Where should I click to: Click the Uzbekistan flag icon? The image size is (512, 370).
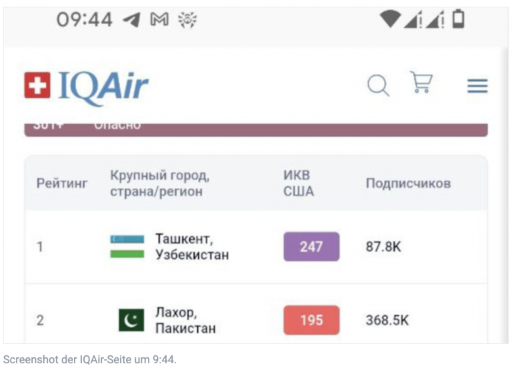pyautogui.click(x=127, y=247)
